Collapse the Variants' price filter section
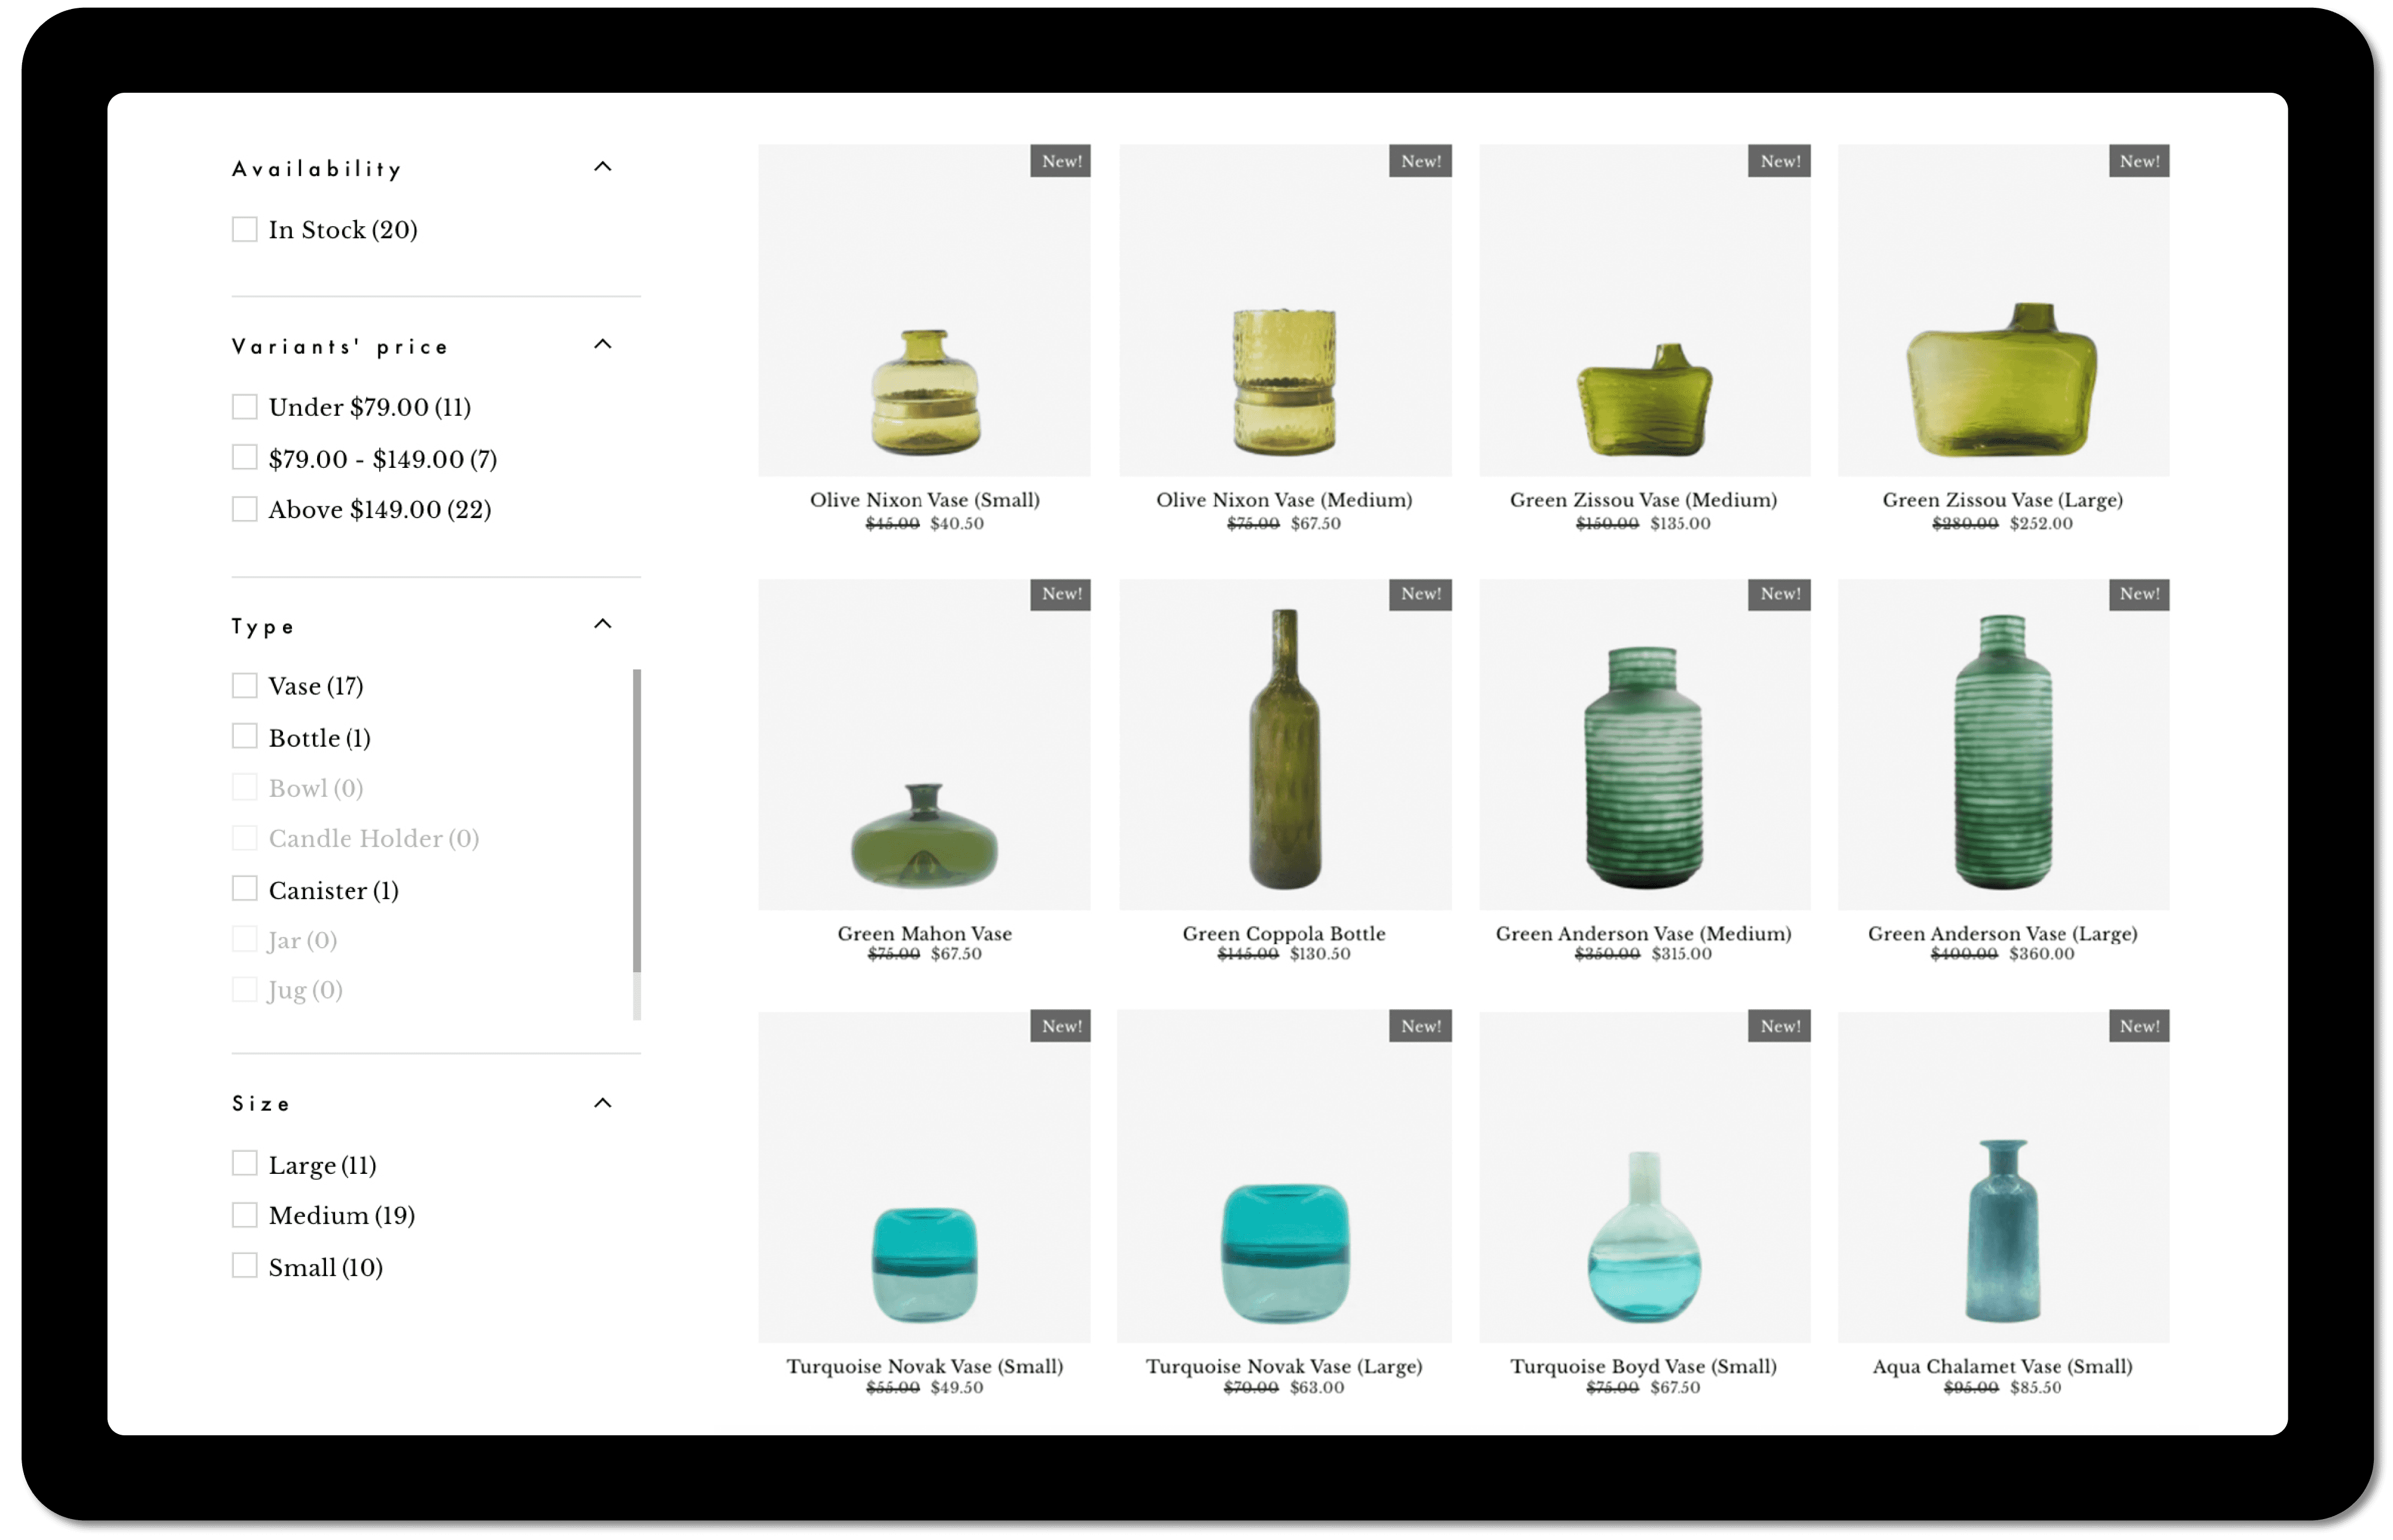The height and width of the screenshot is (1540, 2393). 602,345
